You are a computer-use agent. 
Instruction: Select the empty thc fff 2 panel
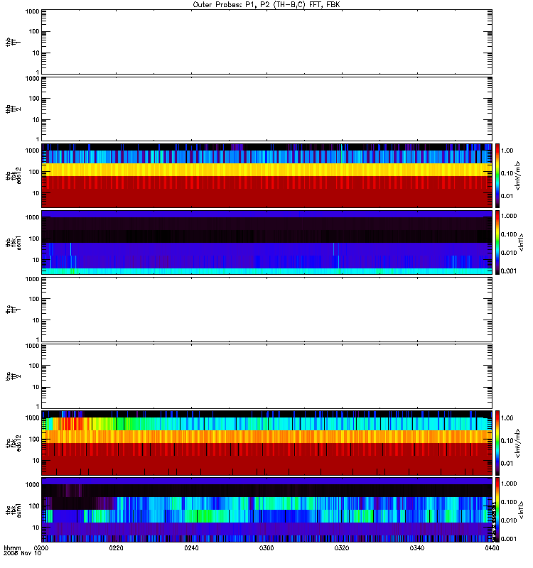266,376
